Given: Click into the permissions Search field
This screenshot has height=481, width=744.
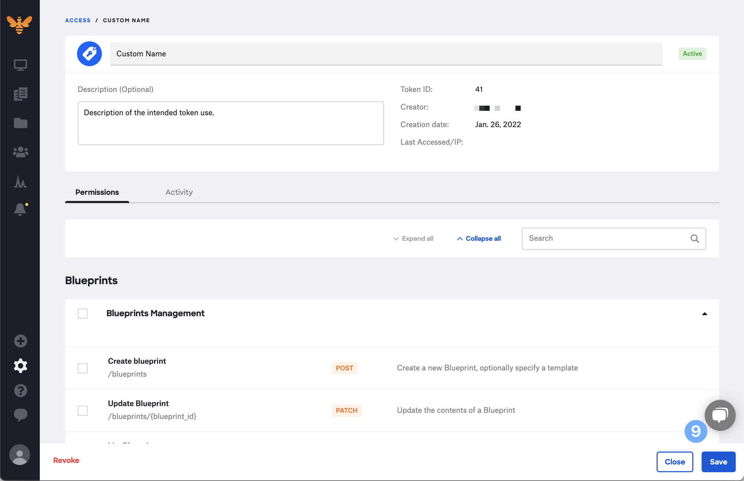Looking at the screenshot, I should click(x=606, y=239).
